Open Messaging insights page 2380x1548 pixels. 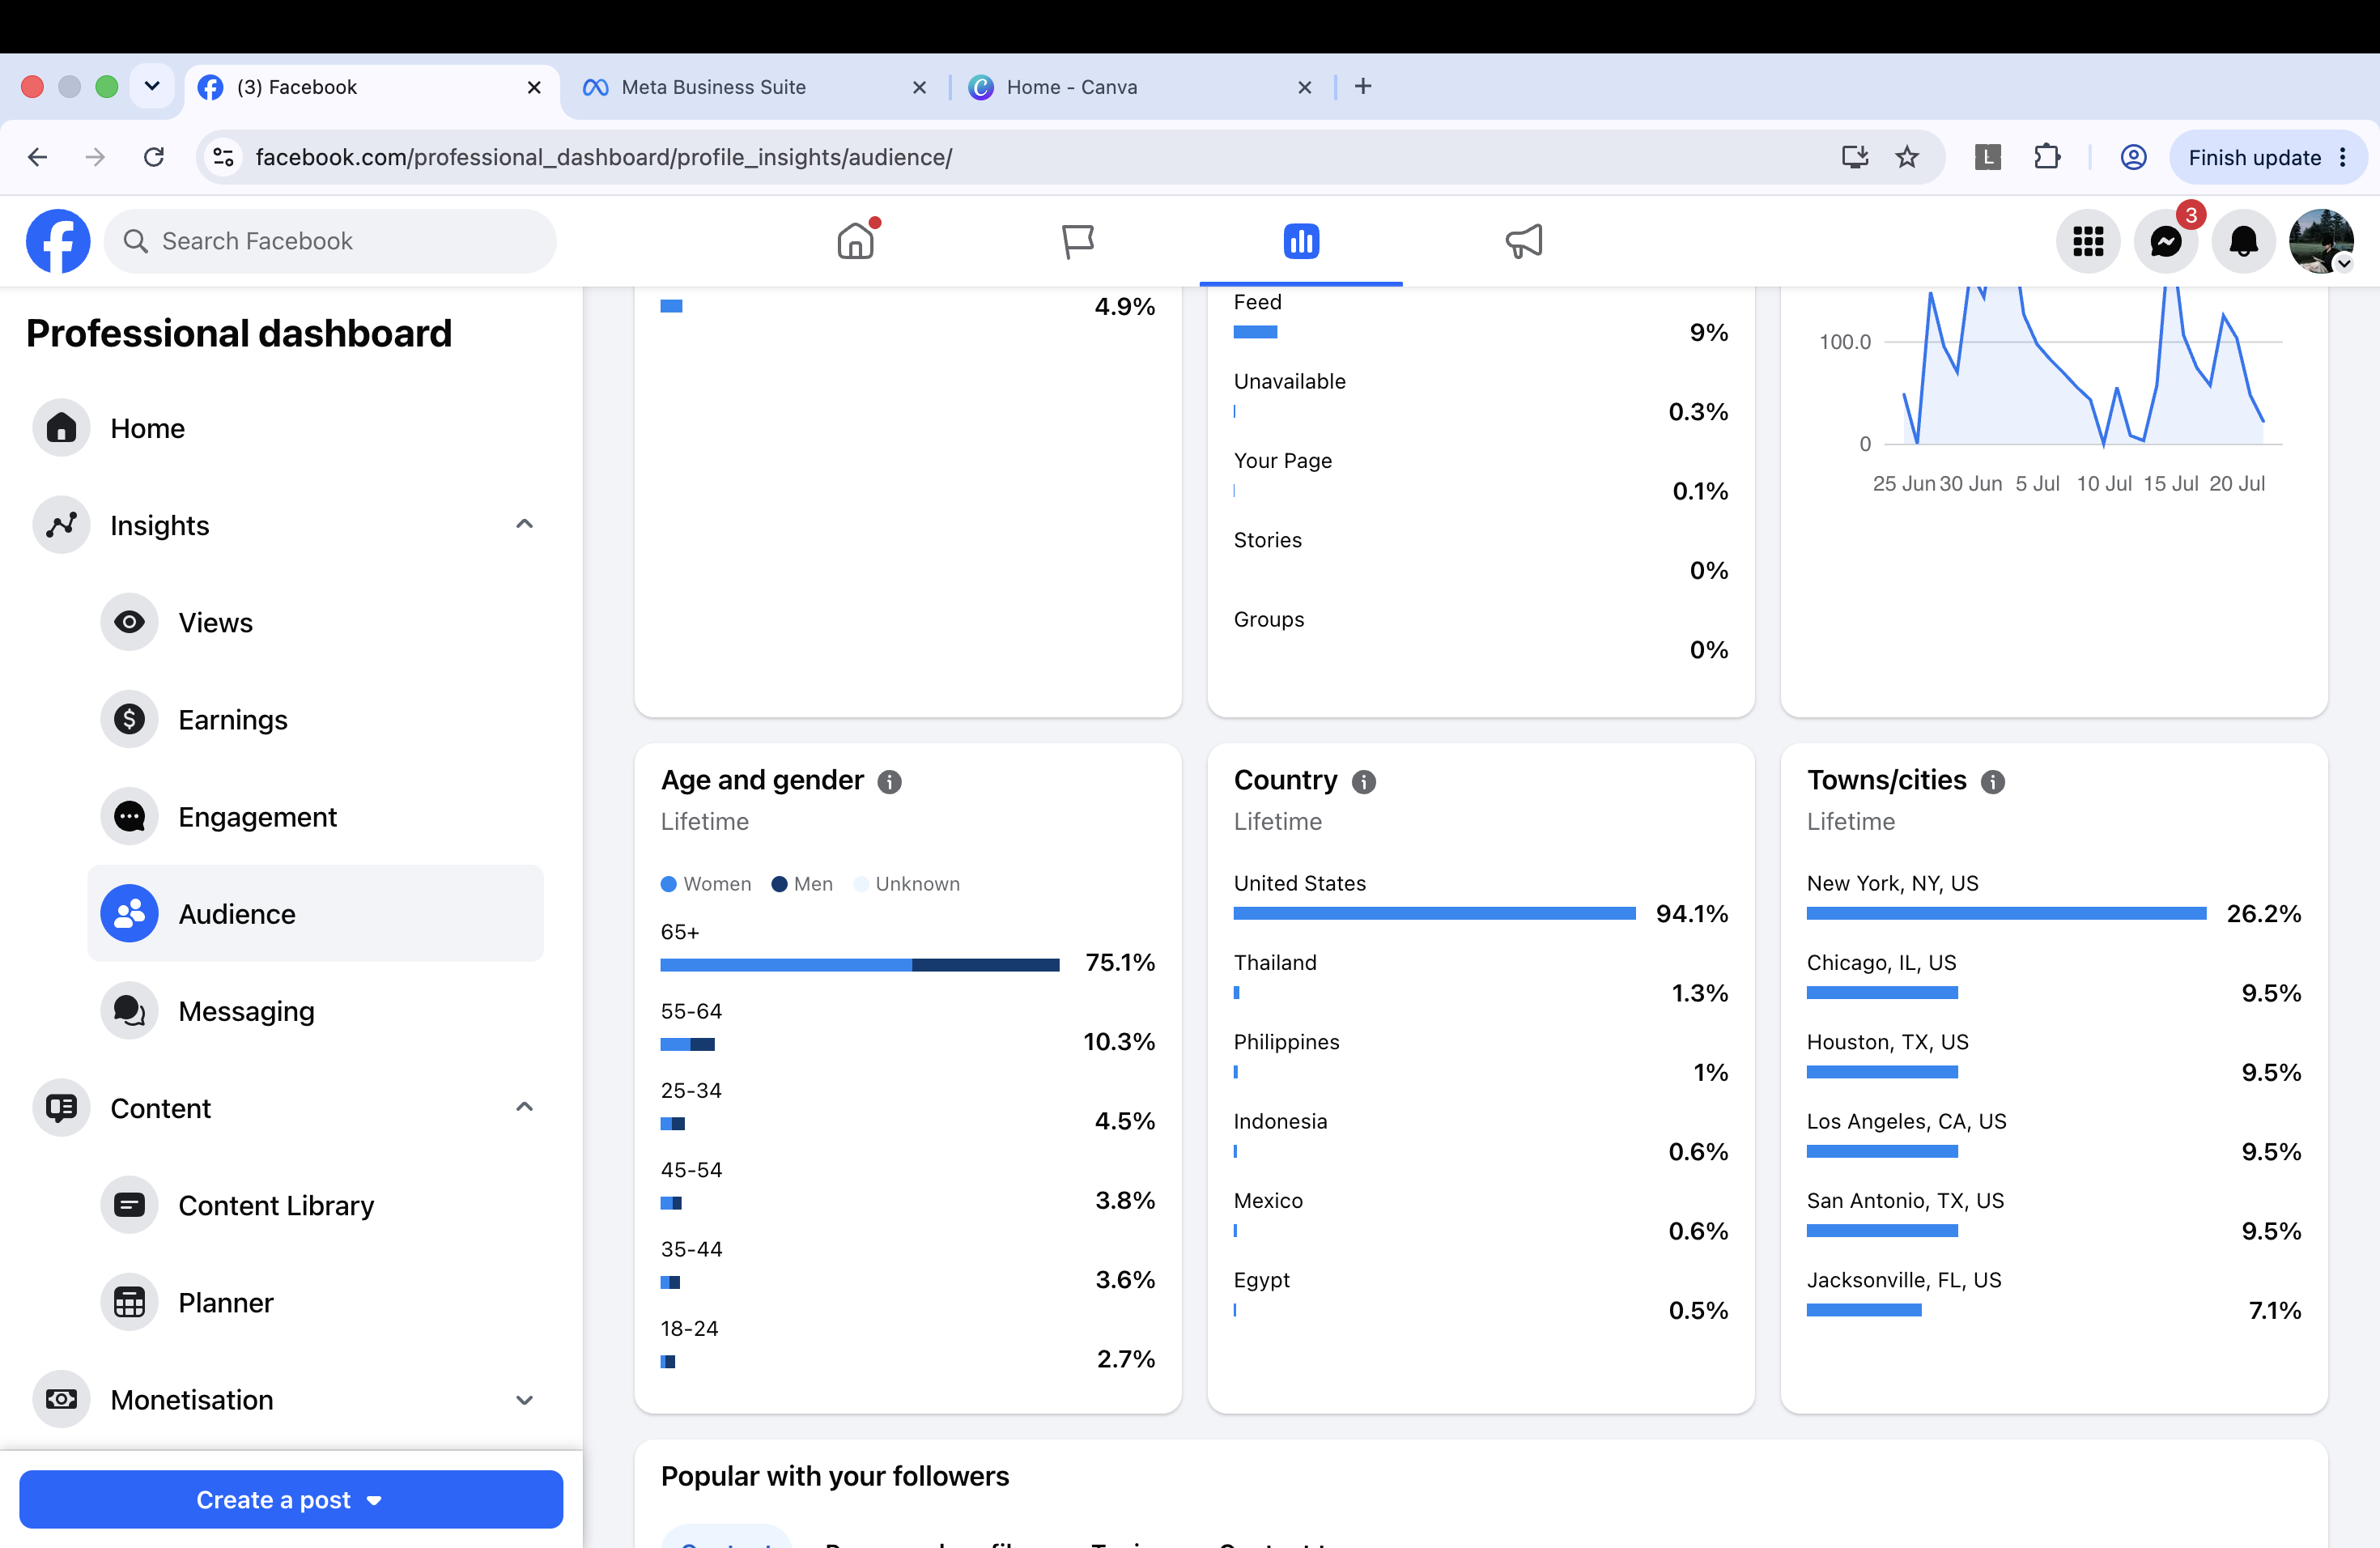tap(316, 1011)
